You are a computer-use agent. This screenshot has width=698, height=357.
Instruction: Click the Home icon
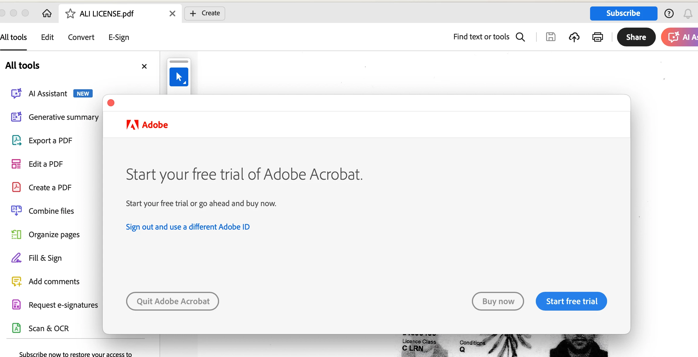(47, 13)
